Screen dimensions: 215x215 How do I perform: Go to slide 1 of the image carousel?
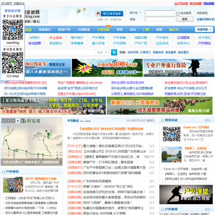[4, 121]
